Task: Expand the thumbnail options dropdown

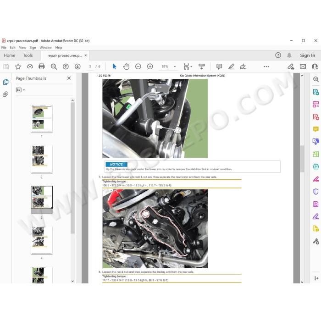Action: [20, 90]
